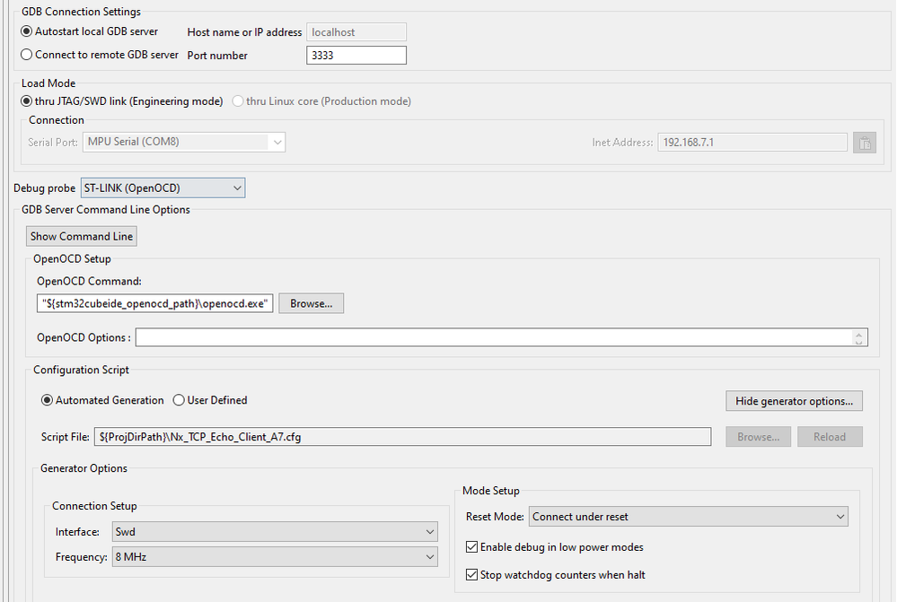Click the paste icon beside Inet Address
Viewport: 897px width, 602px height.
tap(865, 143)
